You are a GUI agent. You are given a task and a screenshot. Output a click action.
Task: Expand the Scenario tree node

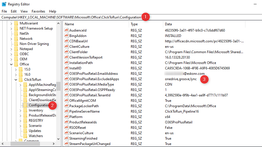[x=20, y=126]
